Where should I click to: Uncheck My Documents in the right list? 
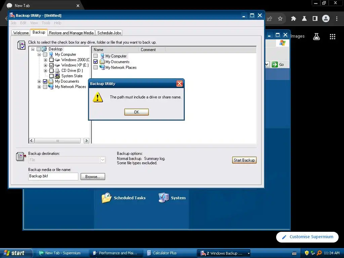[x=95, y=62]
